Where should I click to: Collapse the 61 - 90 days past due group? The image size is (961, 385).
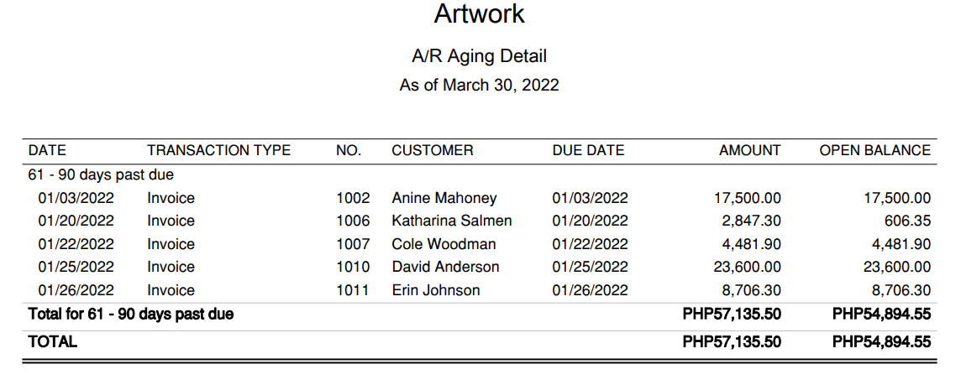tap(101, 175)
